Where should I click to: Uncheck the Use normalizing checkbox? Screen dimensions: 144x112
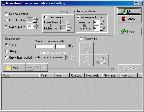point(6,14)
